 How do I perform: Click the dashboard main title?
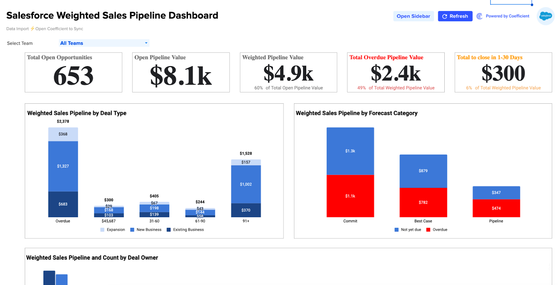112,15
